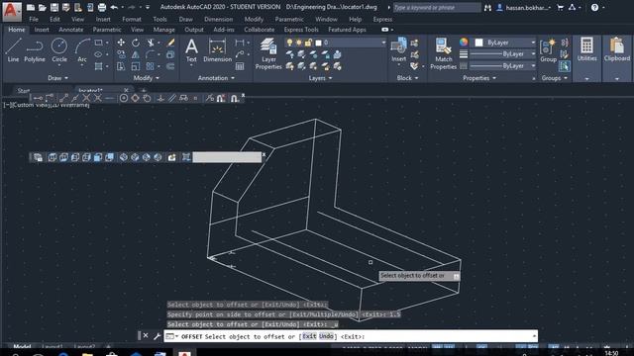The height and width of the screenshot is (356, 634).
Task: Click the Named Views icon in View toolbar
Action: [x=38, y=157]
